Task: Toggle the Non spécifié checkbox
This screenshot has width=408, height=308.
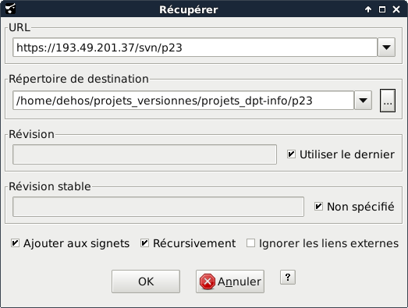Action: point(318,207)
